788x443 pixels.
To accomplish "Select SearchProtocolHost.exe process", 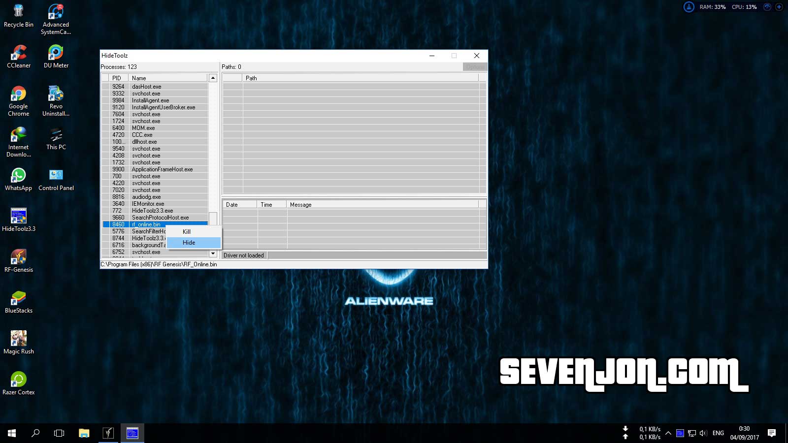I will click(x=155, y=218).
